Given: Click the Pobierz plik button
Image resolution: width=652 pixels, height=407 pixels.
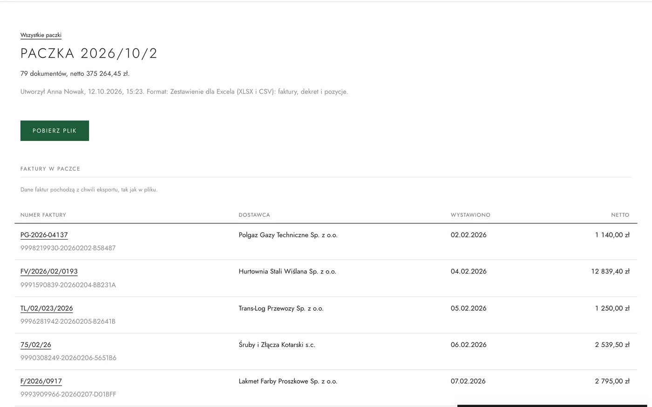Looking at the screenshot, I should [54, 131].
